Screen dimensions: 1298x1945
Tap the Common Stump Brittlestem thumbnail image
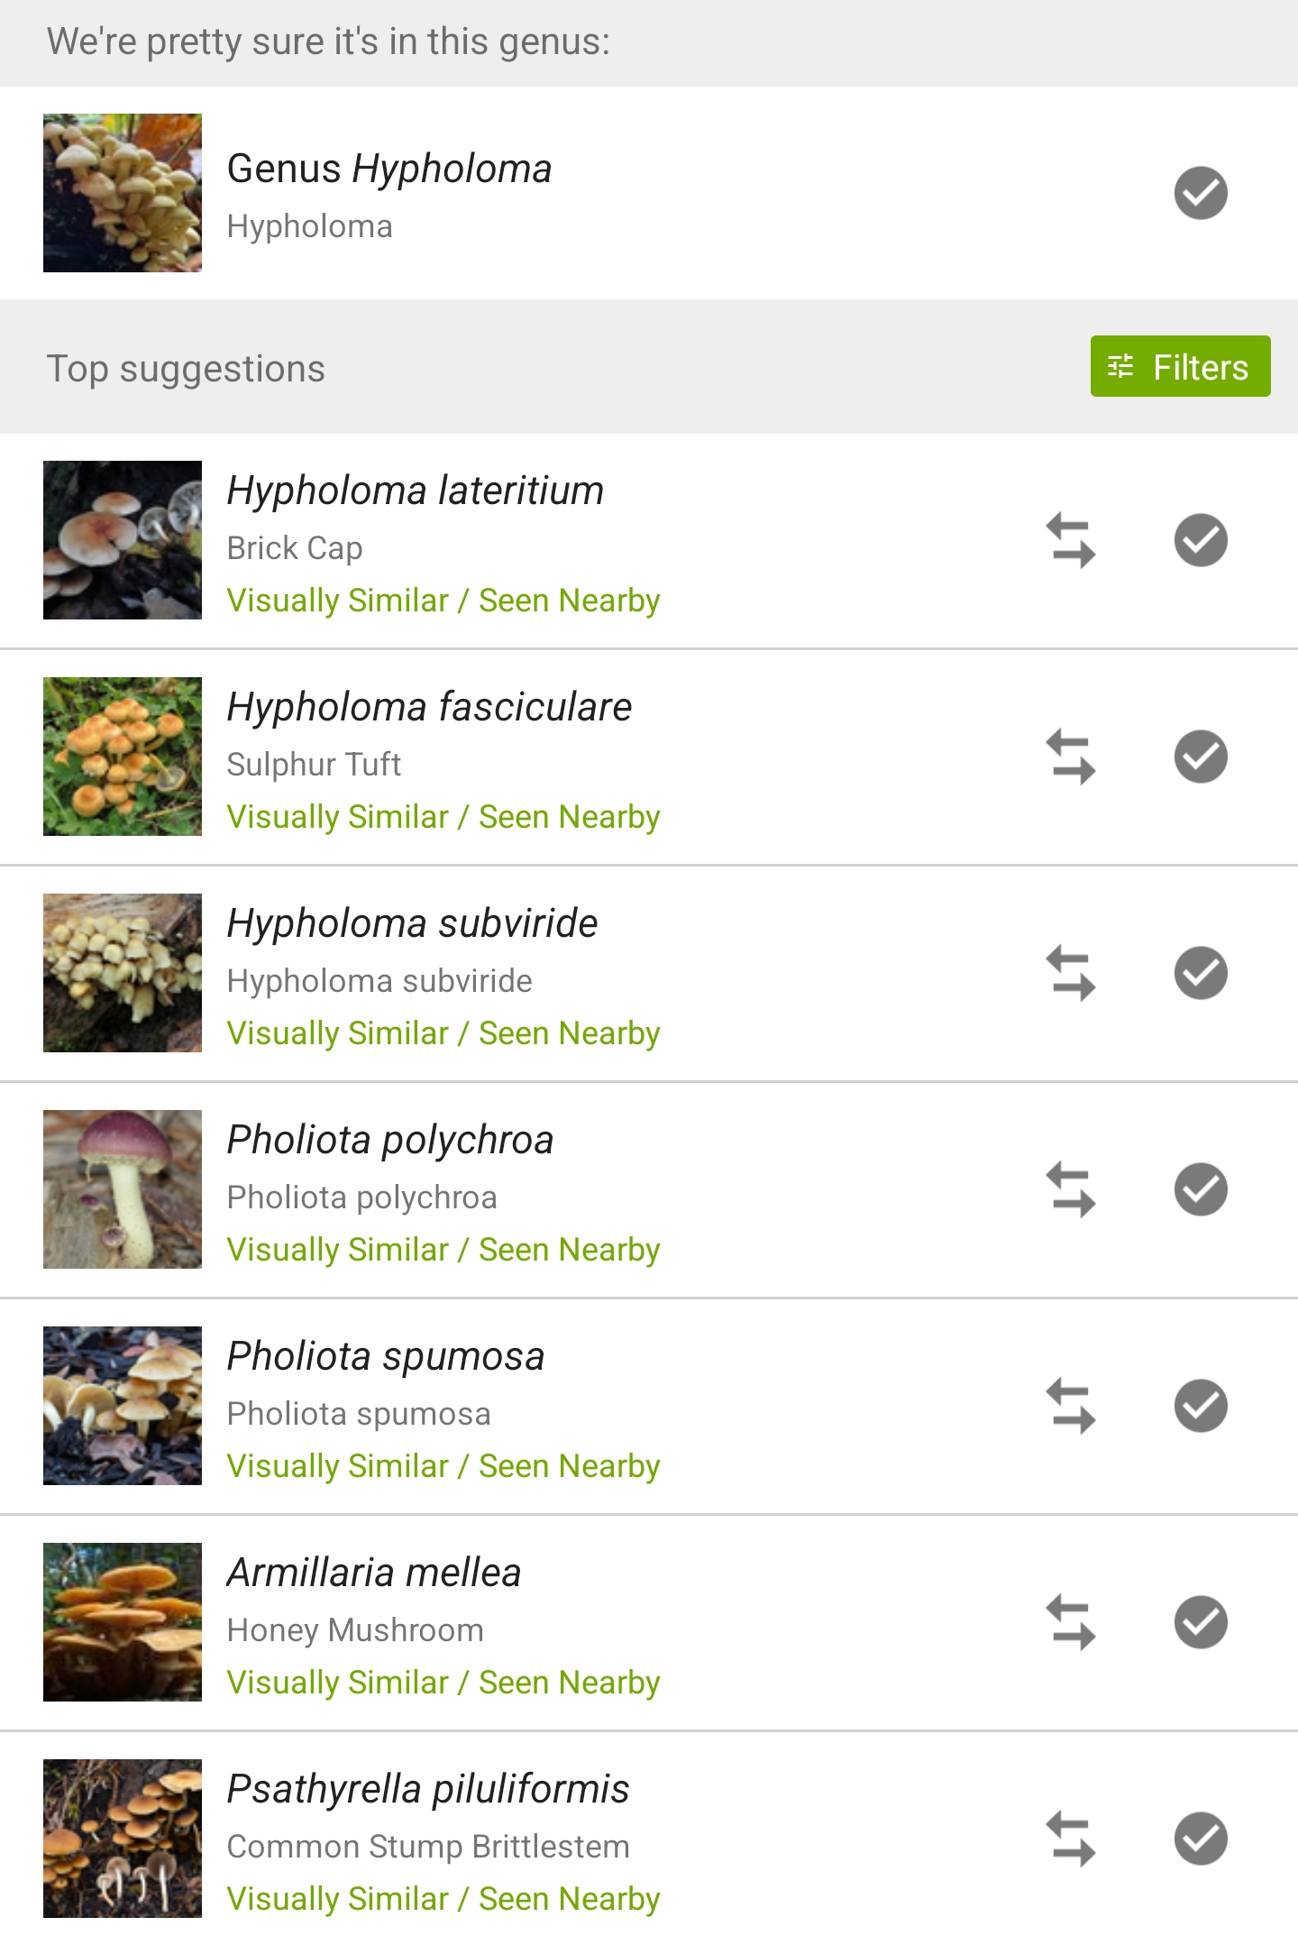coord(123,1839)
